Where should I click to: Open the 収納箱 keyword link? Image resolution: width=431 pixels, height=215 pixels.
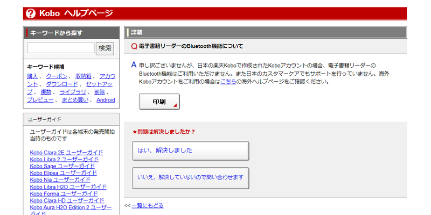coord(84,76)
